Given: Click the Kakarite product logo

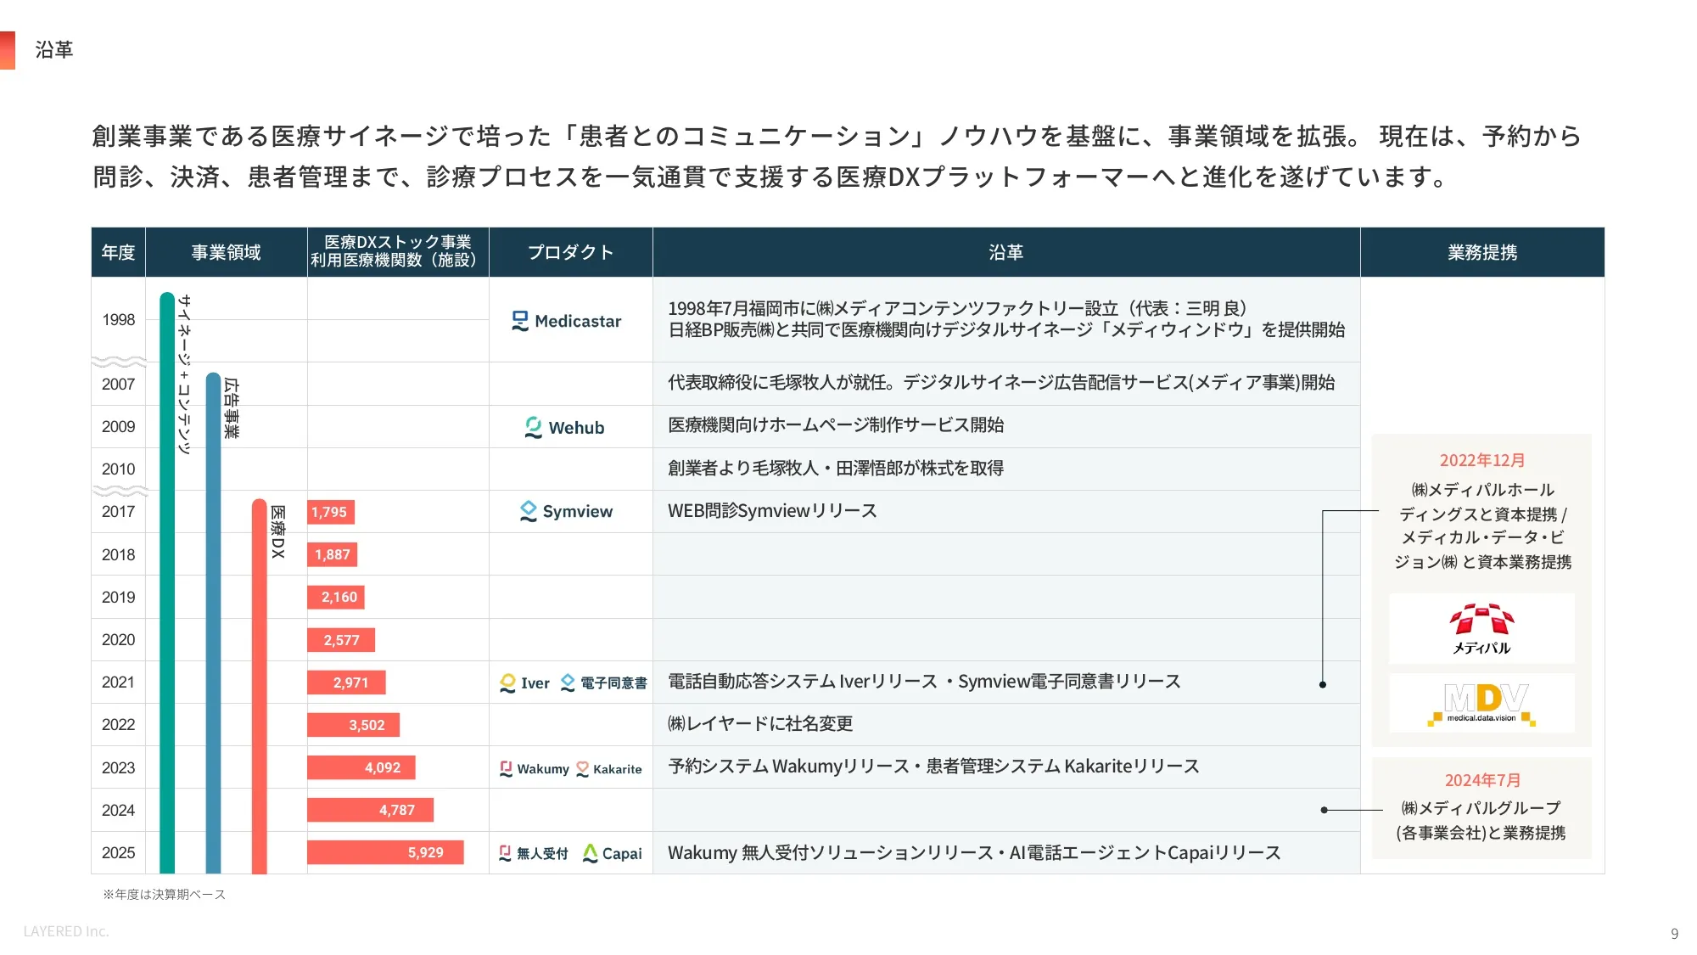Looking at the screenshot, I should [608, 768].
